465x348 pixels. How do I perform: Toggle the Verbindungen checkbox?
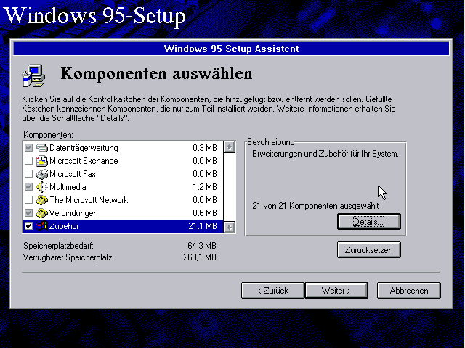28,212
